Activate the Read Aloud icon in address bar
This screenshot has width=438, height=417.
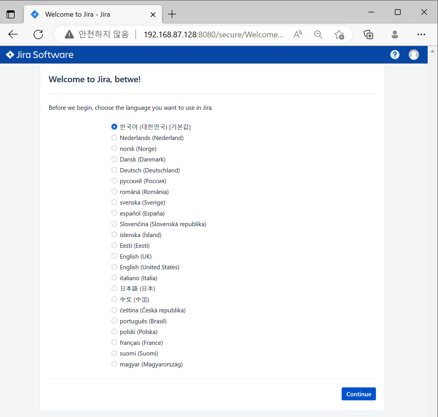coord(298,34)
